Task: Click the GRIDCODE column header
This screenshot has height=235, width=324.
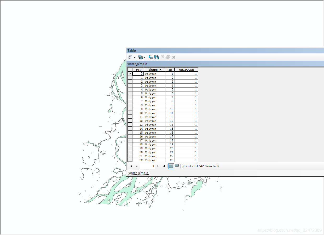Action: [x=187, y=70]
